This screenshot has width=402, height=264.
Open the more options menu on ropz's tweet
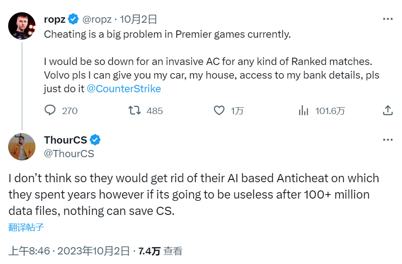click(x=387, y=19)
